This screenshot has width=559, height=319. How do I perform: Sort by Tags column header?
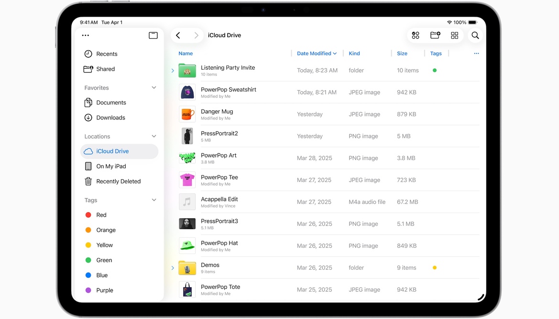(x=436, y=53)
